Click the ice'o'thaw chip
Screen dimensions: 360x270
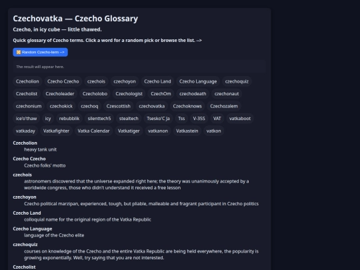26,119
